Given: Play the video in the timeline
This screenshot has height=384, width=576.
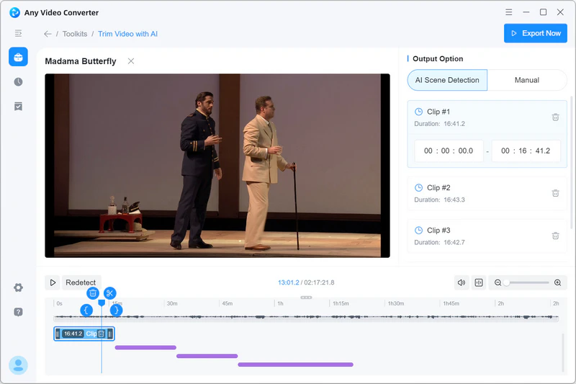Looking at the screenshot, I should (x=53, y=282).
